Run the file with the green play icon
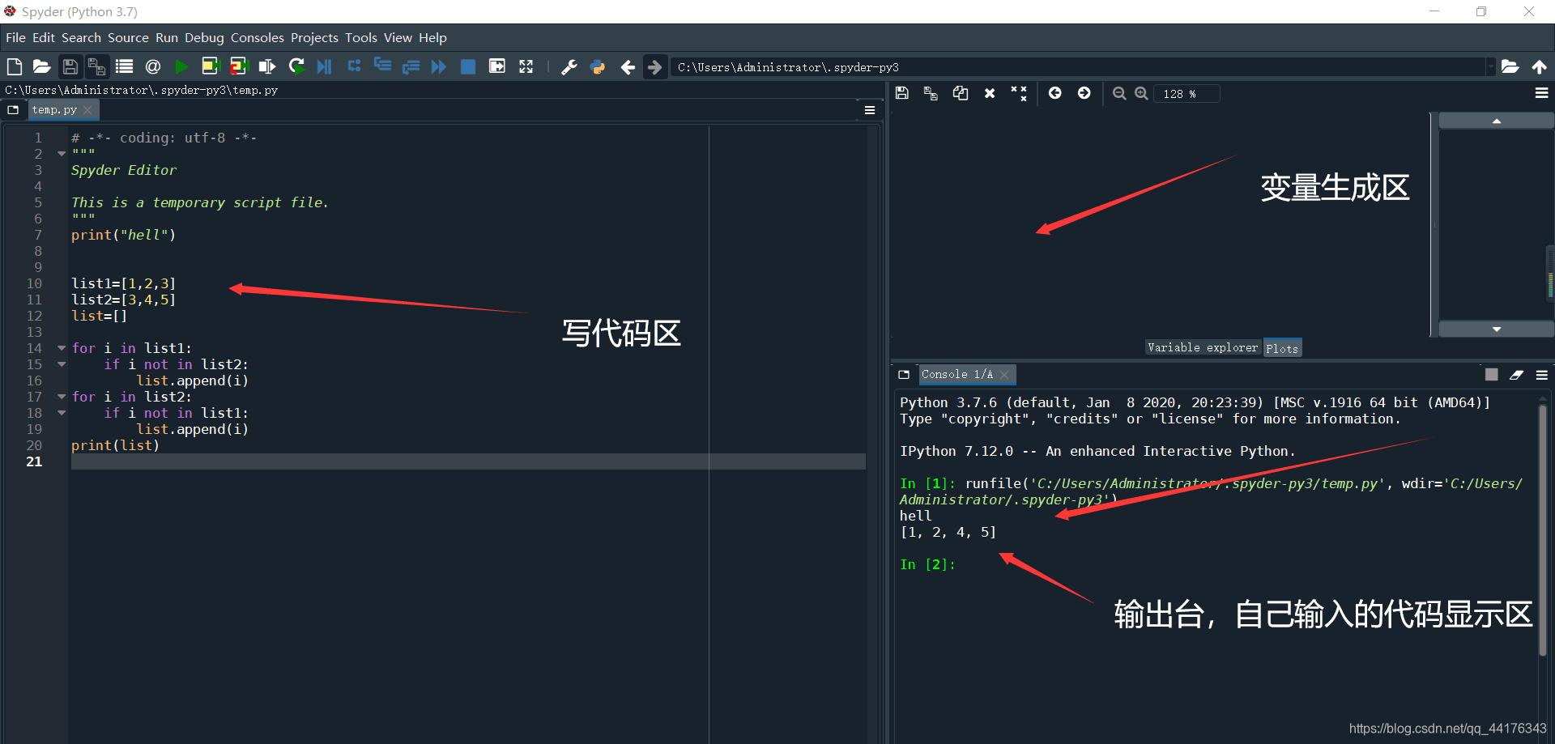This screenshot has height=744, width=1555. click(181, 66)
